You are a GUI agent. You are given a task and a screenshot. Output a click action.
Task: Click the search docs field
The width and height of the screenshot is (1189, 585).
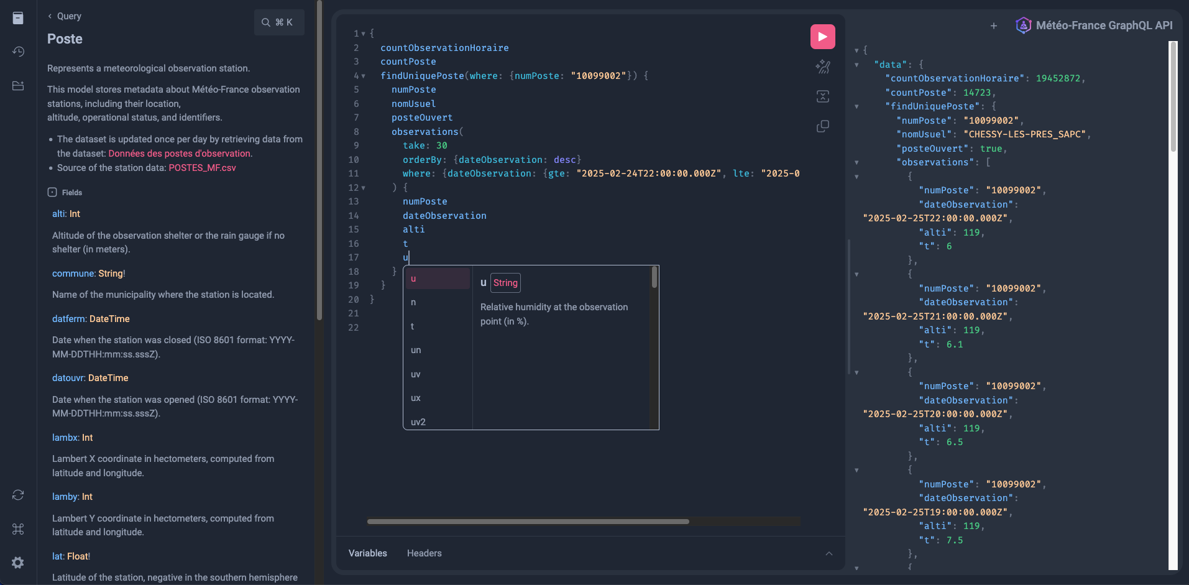coord(279,22)
